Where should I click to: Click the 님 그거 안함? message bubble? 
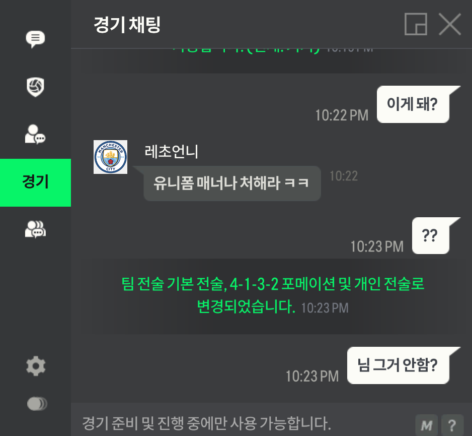coord(398,365)
